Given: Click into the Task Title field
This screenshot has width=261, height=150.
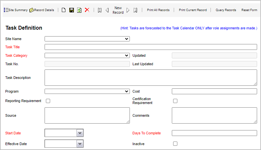Looking at the screenshot, I should [x=151, y=47].
